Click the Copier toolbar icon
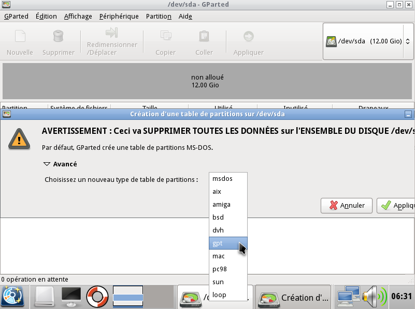This screenshot has height=309, width=415. 166,36
